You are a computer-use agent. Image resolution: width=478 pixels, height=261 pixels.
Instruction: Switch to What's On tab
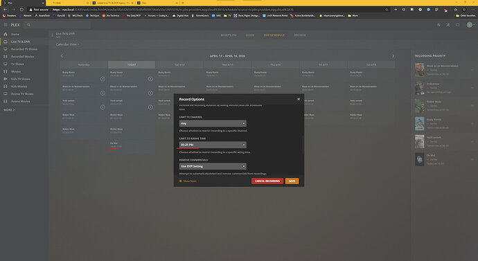coord(229,35)
